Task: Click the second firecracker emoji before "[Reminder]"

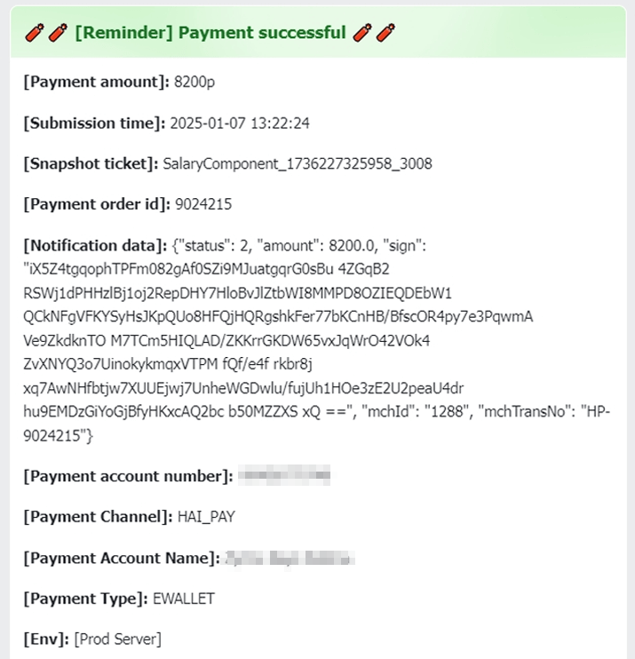Action: pyautogui.click(x=56, y=33)
